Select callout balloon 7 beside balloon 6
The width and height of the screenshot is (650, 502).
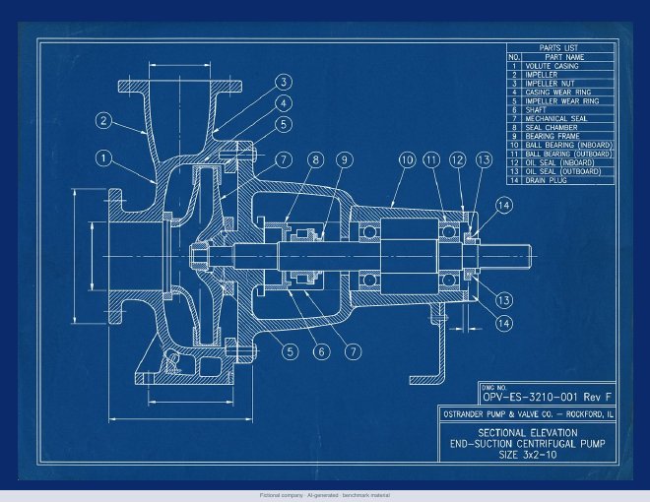point(354,351)
